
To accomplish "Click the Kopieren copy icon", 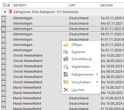I will pos(66,52).
